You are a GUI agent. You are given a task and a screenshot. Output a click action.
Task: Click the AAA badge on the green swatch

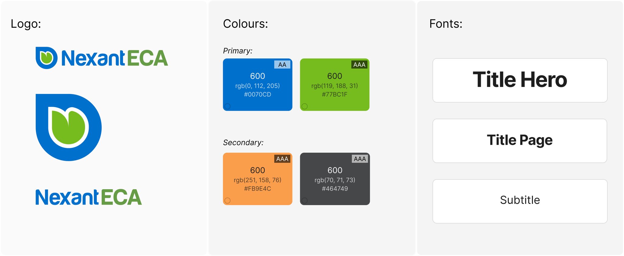pos(359,65)
